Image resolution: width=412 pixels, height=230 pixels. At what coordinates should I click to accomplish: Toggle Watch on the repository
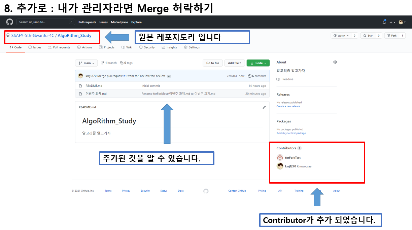342,35
